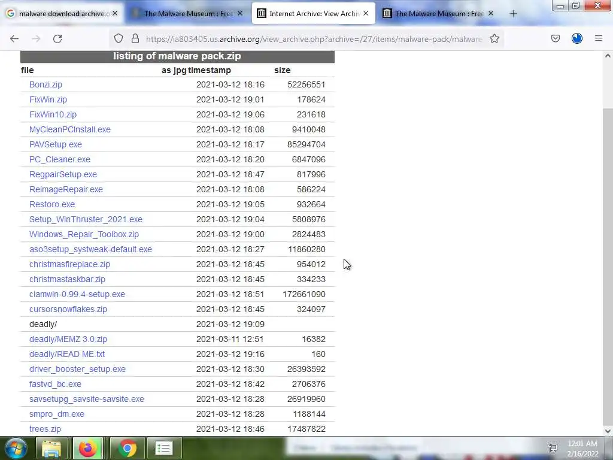Viewport: 613px width, 460px height.
Task: Click the 'file' column header
Action: point(28,71)
